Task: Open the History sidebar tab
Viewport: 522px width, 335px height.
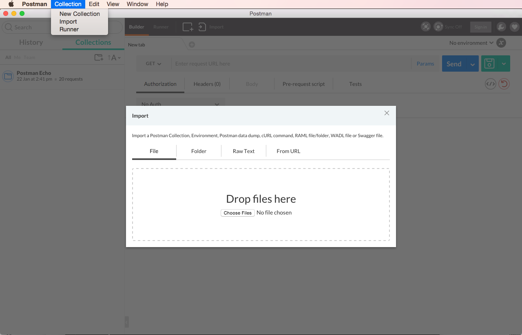Action: (31, 42)
